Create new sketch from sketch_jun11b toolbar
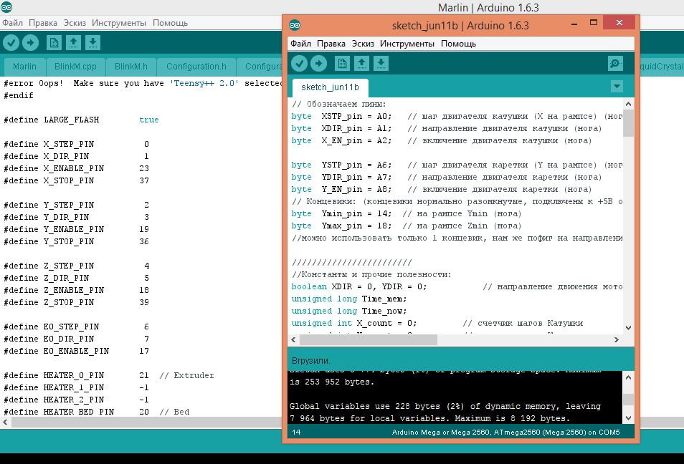The height and width of the screenshot is (464, 684). click(343, 64)
